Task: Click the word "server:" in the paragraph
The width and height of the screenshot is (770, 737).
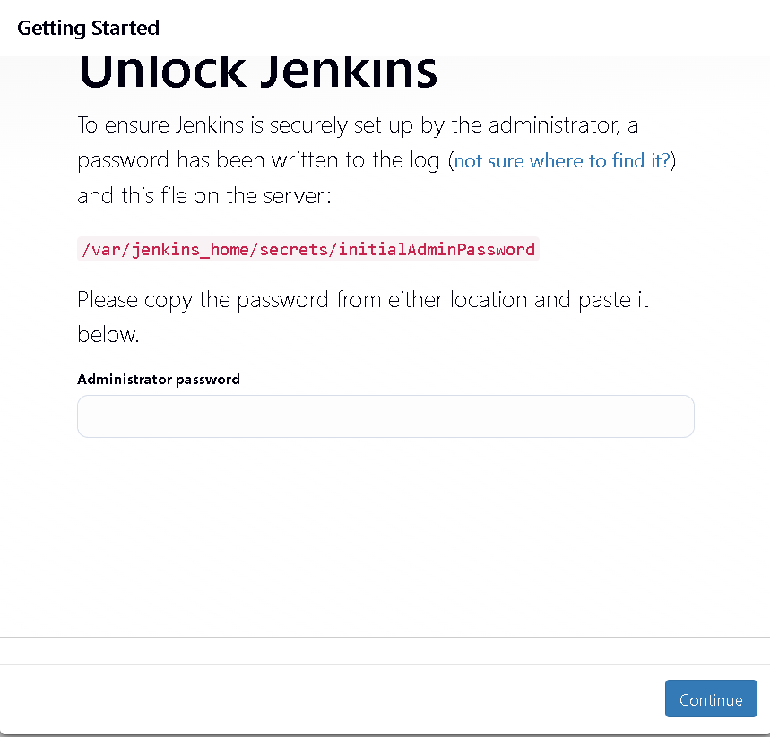Action: pyautogui.click(x=300, y=195)
